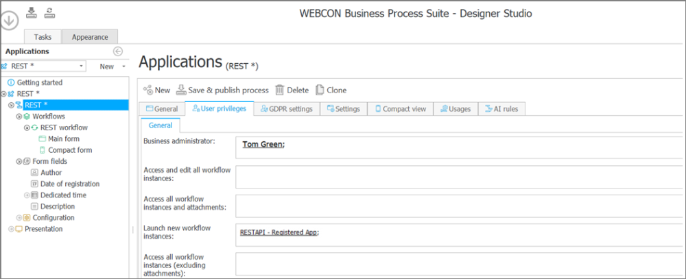This screenshot has width=686, height=279.
Task: Click the Access and edit all instances field
Action: tap(460, 177)
